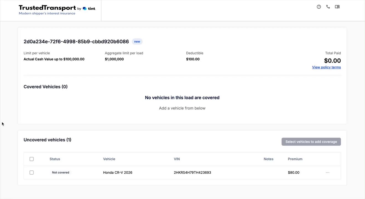365x199 pixels.
Task: Click the Status column header
Action: (55, 159)
